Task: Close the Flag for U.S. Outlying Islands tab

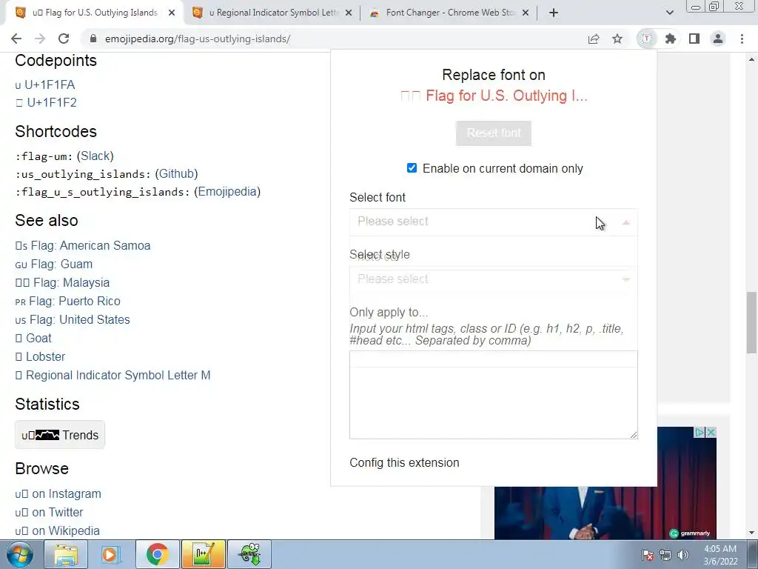Action: [172, 13]
